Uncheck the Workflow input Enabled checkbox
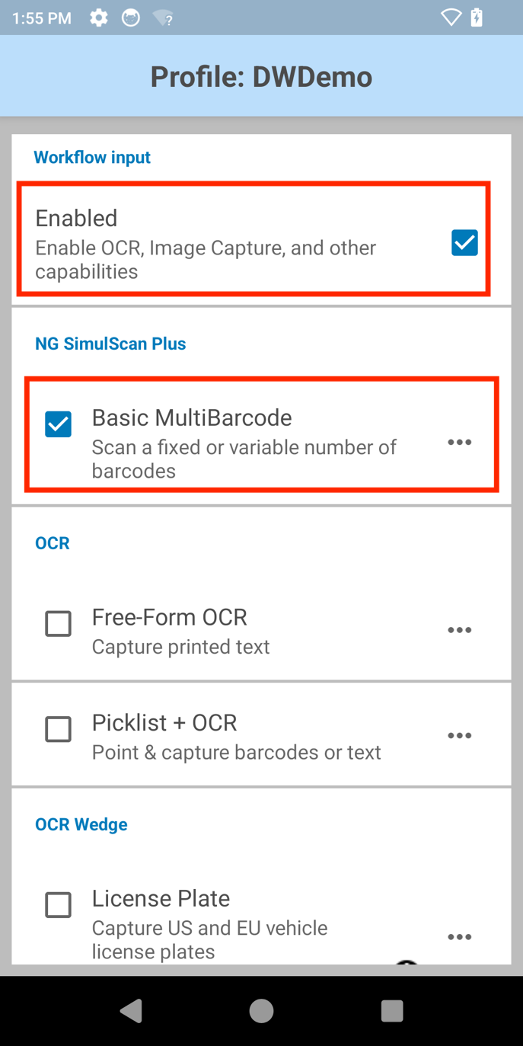The width and height of the screenshot is (523, 1046). 464,243
